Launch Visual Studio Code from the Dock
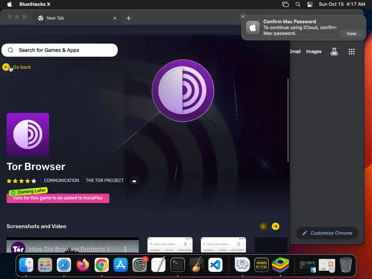The image size is (372, 279). click(x=215, y=265)
